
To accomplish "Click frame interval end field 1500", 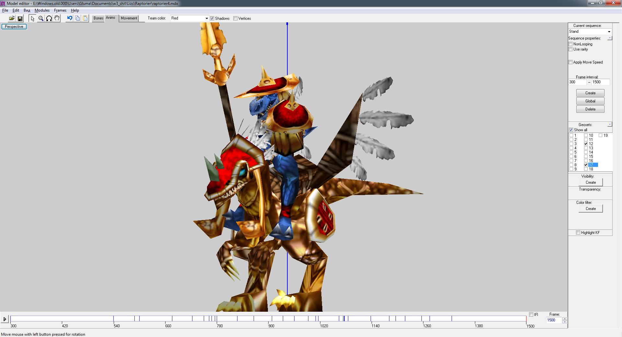I will [601, 82].
